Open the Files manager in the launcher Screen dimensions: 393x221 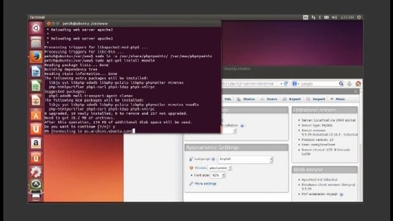tap(36, 42)
